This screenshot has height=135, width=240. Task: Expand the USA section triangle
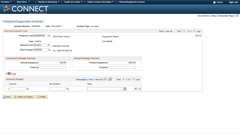tap(6, 73)
